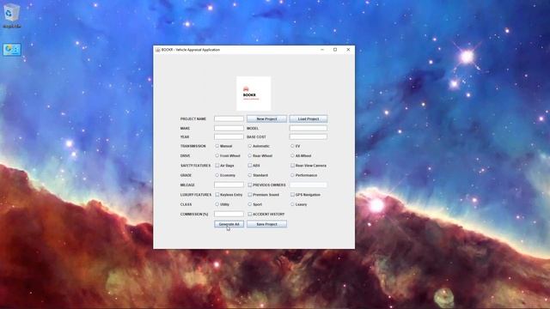Focus the Base Cost input field
This screenshot has height=309, width=550.
pyautogui.click(x=309, y=136)
